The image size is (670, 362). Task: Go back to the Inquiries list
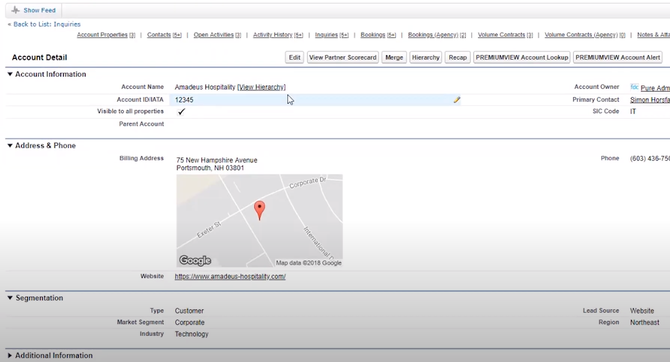(x=47, y=24)
